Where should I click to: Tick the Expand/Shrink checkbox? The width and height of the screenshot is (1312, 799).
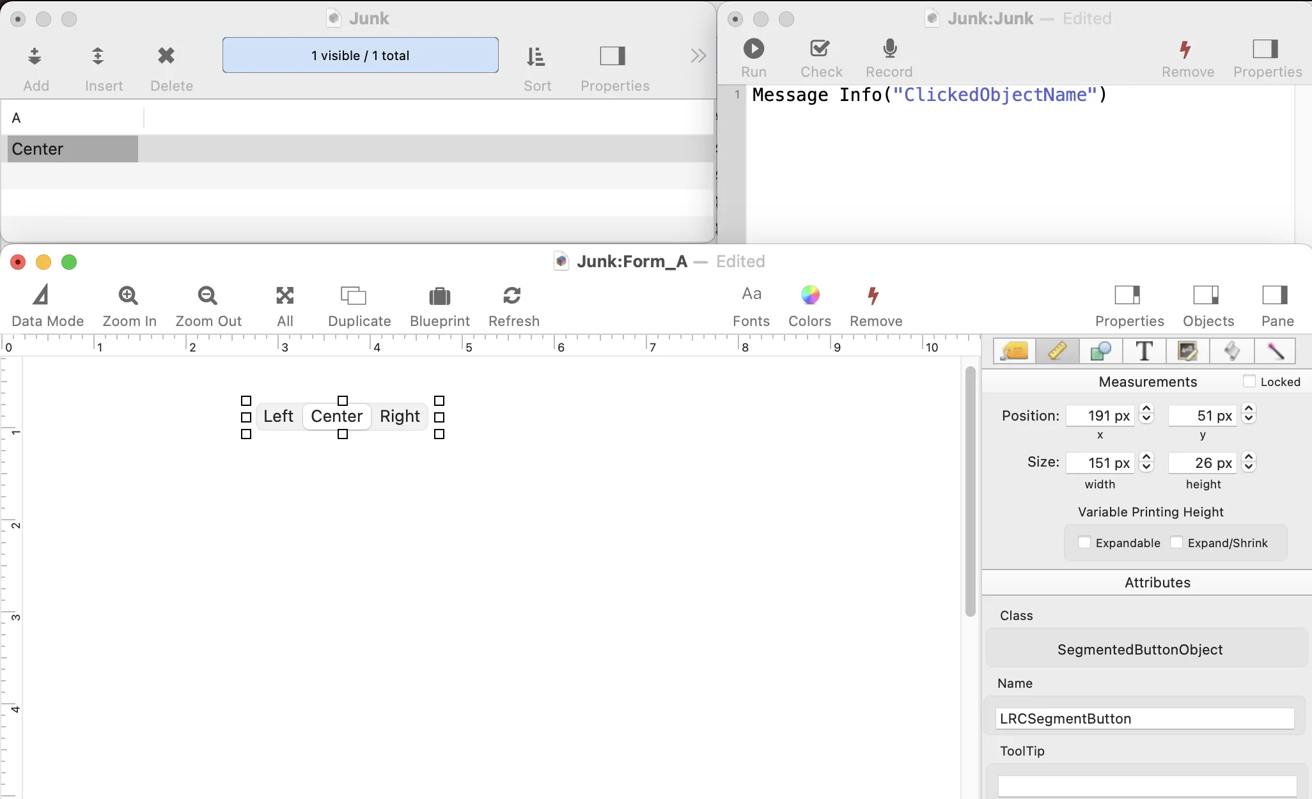click(x=1176, y=542)
